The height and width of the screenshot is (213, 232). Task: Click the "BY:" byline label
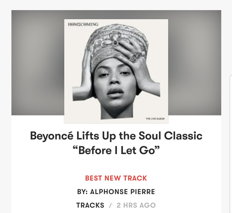coord(82,192)
